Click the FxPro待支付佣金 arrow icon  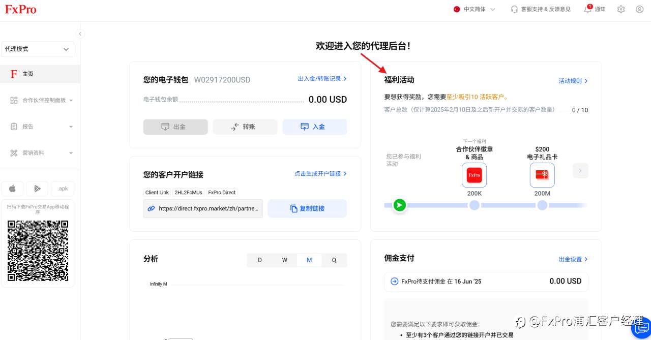click(x=394, y=282)
